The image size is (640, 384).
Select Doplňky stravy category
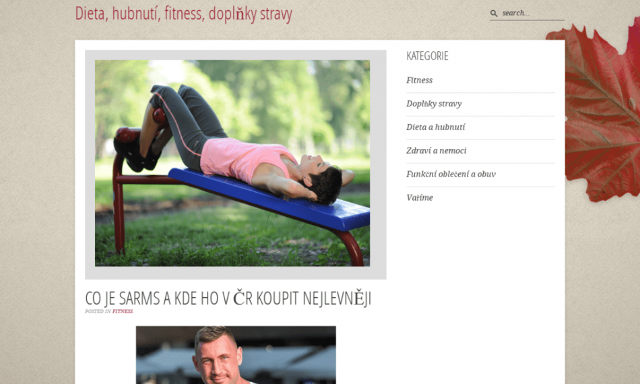[x=434, y=104]
